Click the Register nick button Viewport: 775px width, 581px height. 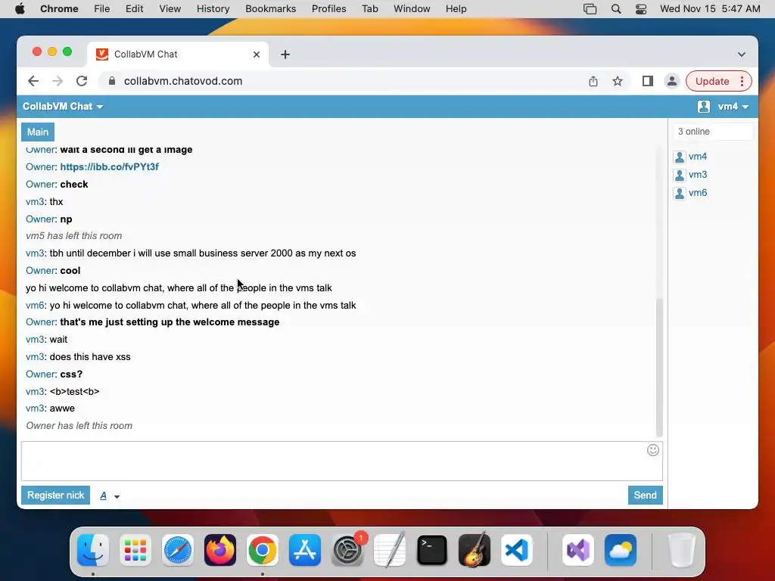pyautogui.click(x=55, y=495)
